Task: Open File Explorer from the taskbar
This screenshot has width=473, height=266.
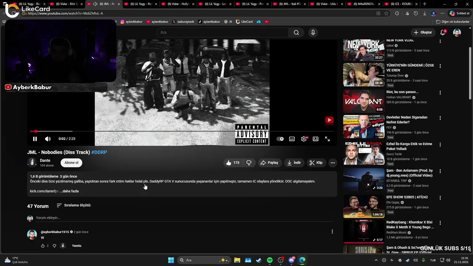Action: 237,260
